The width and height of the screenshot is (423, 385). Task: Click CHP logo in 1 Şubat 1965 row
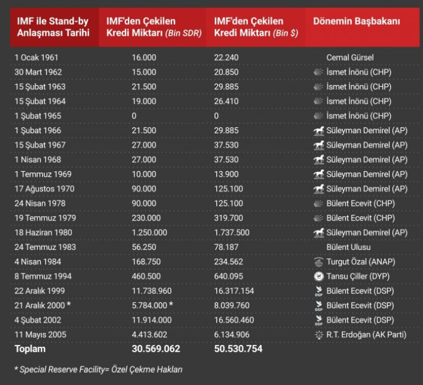(318, 116)
